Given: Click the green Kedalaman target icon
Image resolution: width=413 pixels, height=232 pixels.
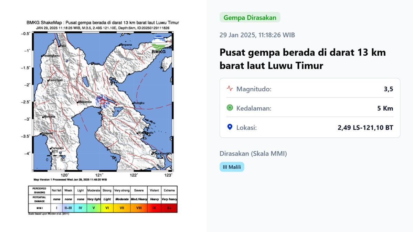Looking at the screenshot, I should coord(230,108).
